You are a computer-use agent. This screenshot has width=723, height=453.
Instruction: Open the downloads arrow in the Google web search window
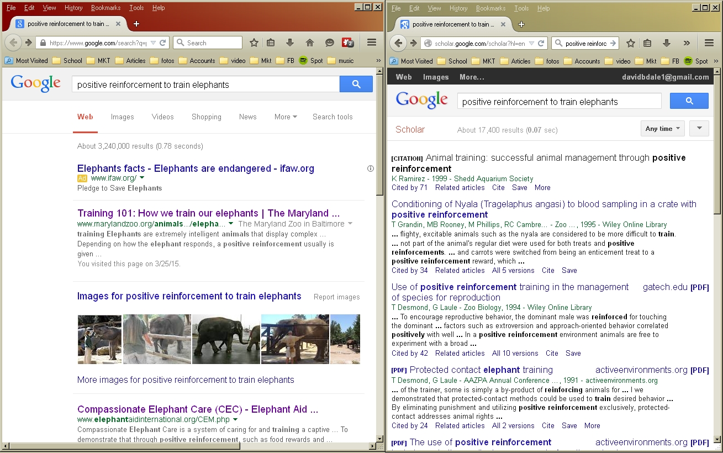[290, 43]
